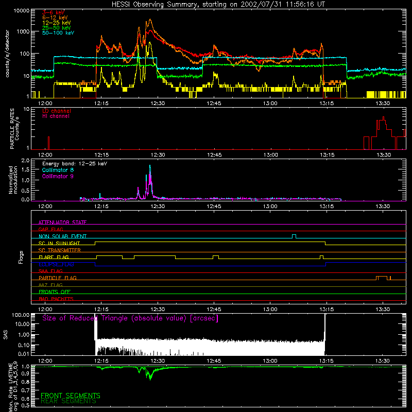Click the LO channel legend label
Viewport: 412px width, 412px height.
pyautogui.click(x=57, y=111)
